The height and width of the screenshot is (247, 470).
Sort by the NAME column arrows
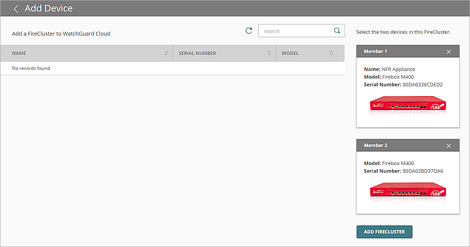[x=166, y=53]
